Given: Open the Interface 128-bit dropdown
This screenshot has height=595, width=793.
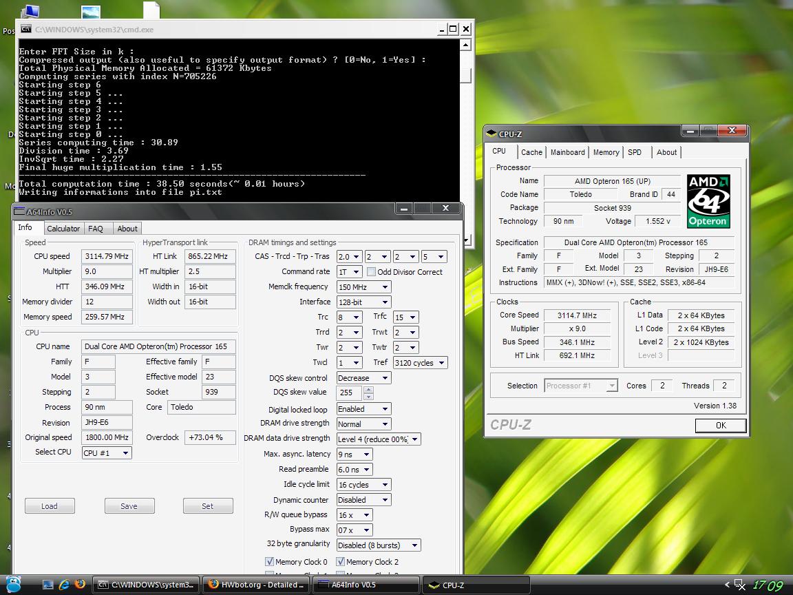Looking at the screenshot, I should click(364, 302).
